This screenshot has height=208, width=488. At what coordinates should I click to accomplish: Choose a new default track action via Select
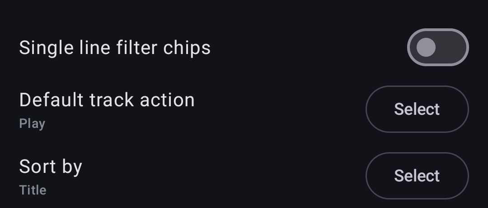417,109
